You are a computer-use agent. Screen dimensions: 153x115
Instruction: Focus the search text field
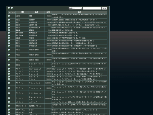tap(92, 8)
